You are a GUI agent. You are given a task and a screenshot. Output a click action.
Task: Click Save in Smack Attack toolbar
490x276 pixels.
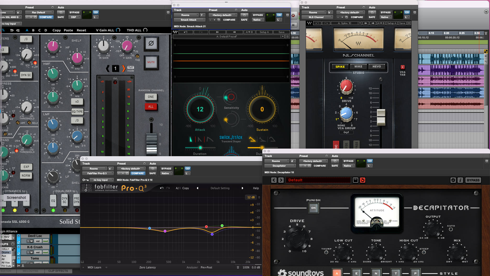[x=281, y=32]
